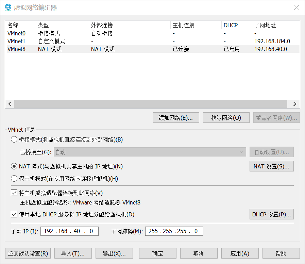Select the 桥接模式 radio button
The height and width of the screenshot is (264, 305).
(x=14, y=139)
